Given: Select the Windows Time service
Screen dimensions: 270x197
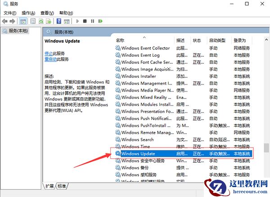Looking at the screenshot, I should (x=184, y=147).
